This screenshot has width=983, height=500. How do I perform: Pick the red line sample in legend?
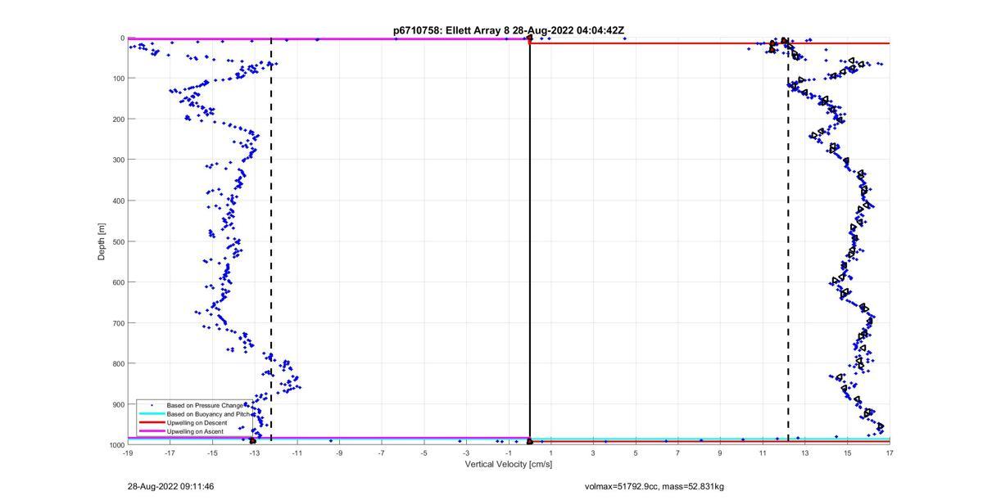tap(151, 422)
